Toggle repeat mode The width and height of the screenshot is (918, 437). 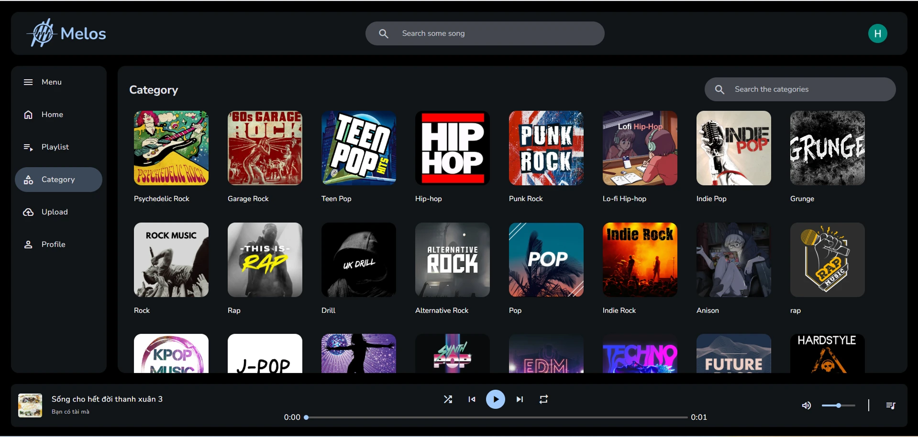click(543, 399)
